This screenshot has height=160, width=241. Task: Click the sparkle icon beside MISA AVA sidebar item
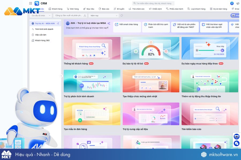[x=58, y=23]
